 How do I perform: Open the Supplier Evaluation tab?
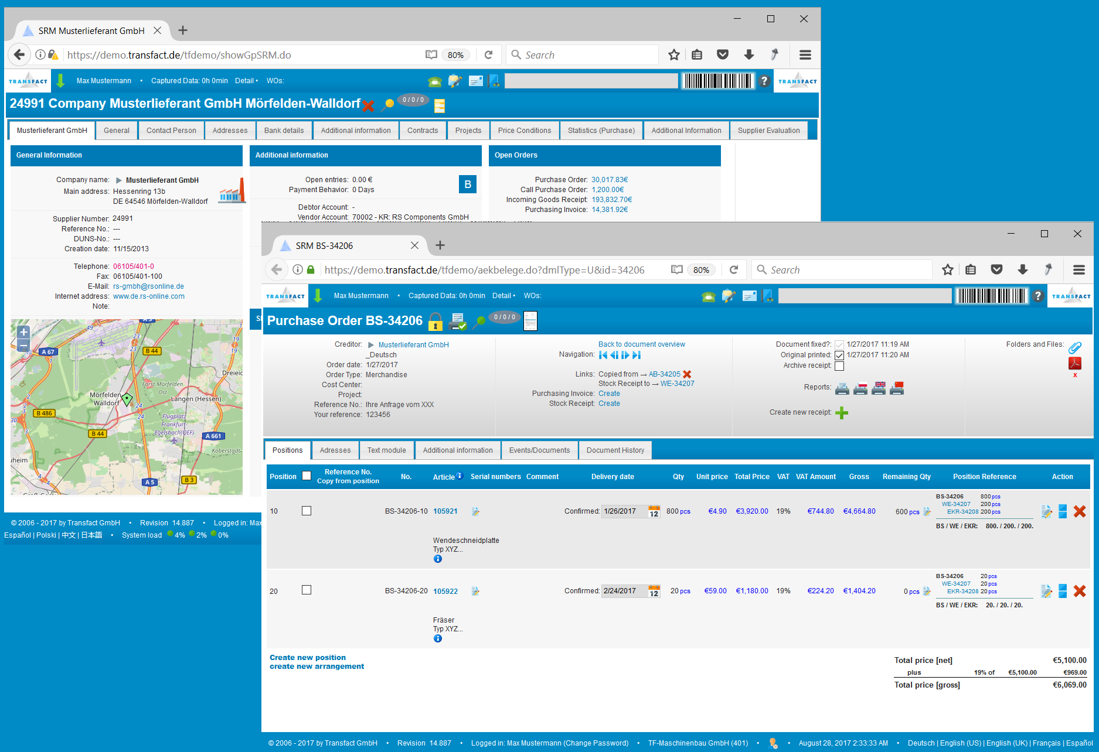tap(768, 131)
